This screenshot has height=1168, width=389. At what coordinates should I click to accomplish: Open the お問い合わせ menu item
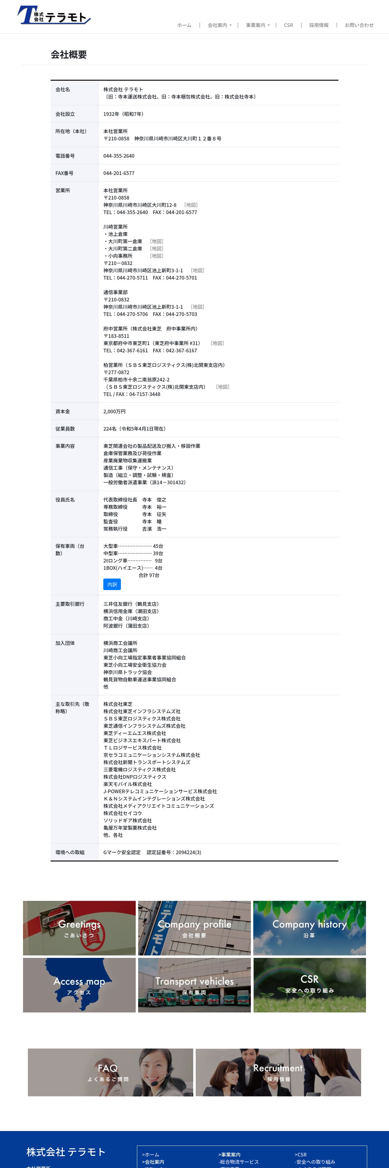[x=359, y=25]
